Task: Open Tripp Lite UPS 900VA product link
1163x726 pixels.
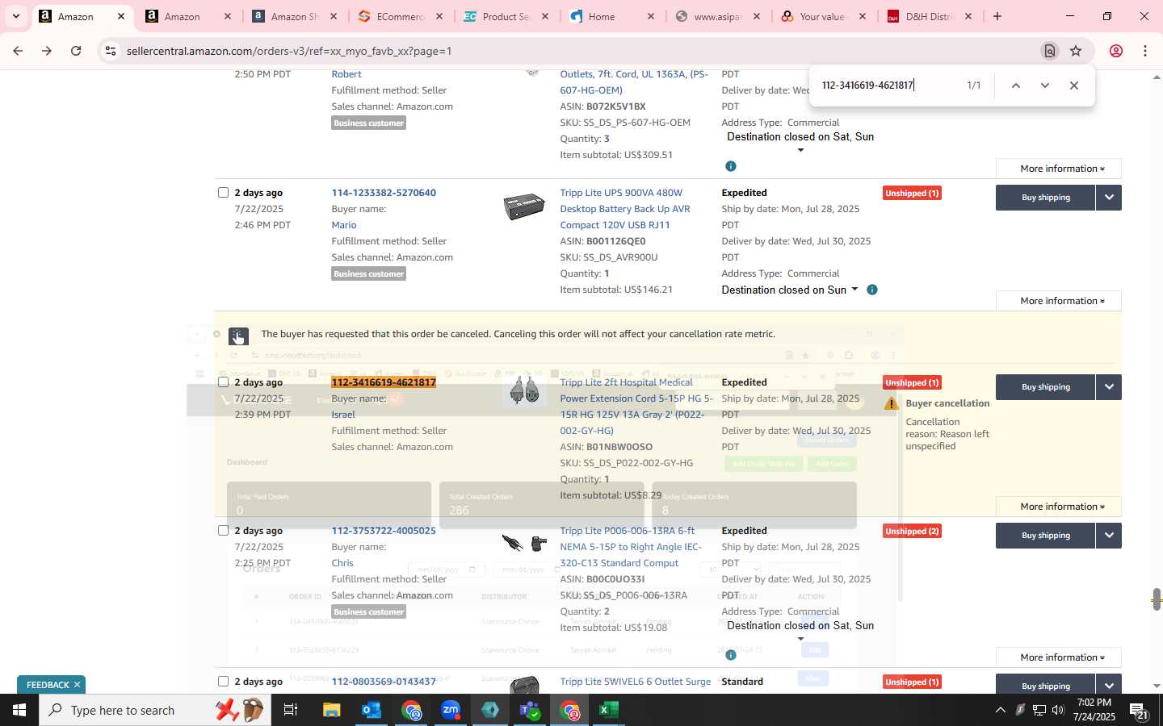Action: pyautogui.click(x=624, y=209)
